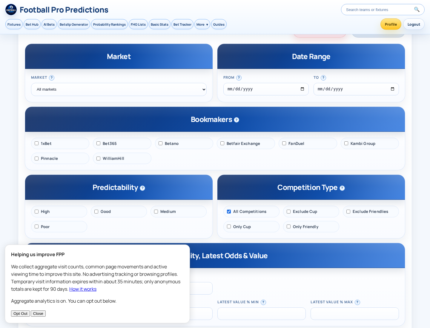
Task: Close the analytics notice popup
Action: [38, 314]
